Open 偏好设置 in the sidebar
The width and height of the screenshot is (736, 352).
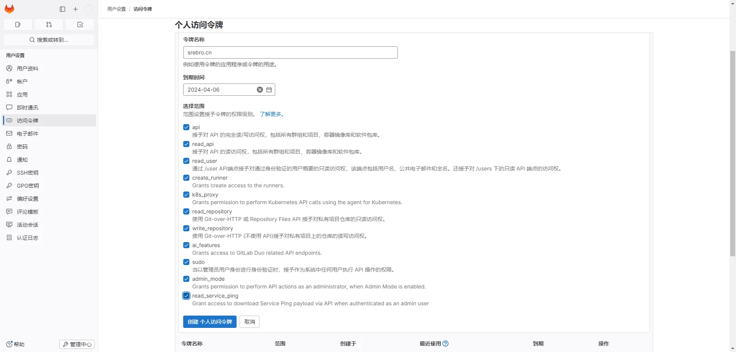click(28, 199)
